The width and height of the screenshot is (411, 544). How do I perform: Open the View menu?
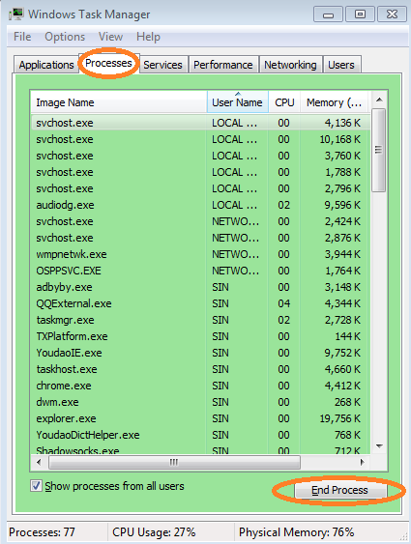(110, 37)
